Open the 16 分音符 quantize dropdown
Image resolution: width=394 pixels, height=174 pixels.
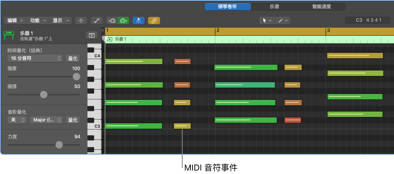[x=35, y=58]
